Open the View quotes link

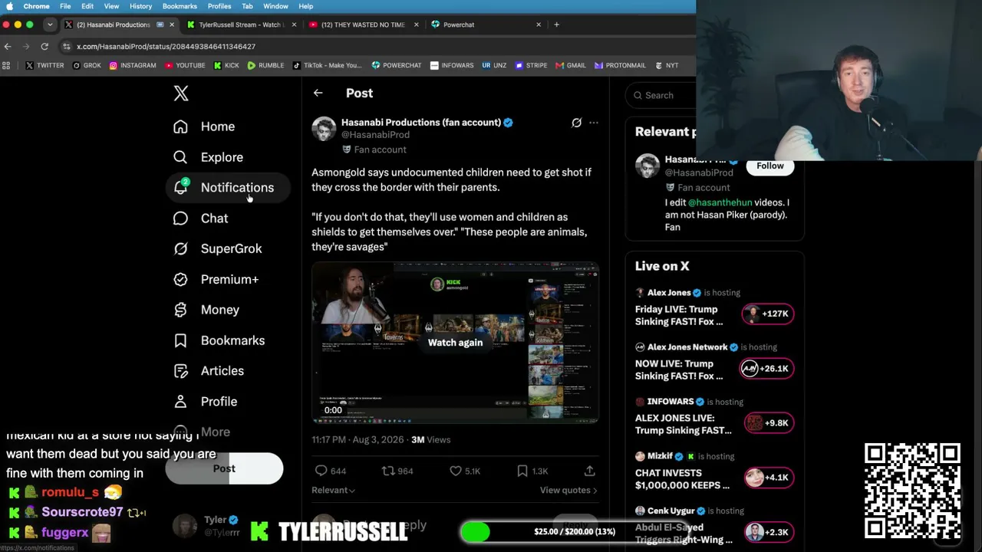(568, 490)
